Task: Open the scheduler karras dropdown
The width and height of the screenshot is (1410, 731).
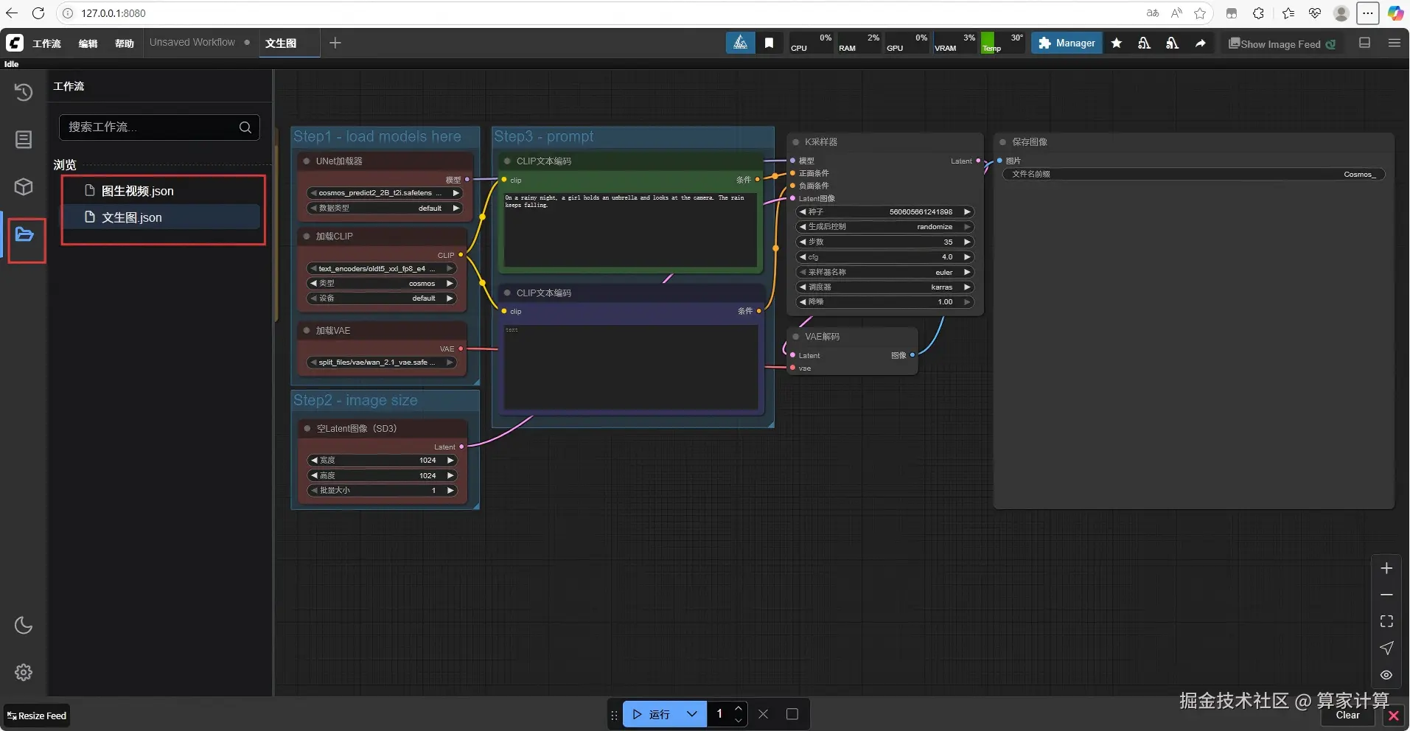Action: (x=884, y=287)
